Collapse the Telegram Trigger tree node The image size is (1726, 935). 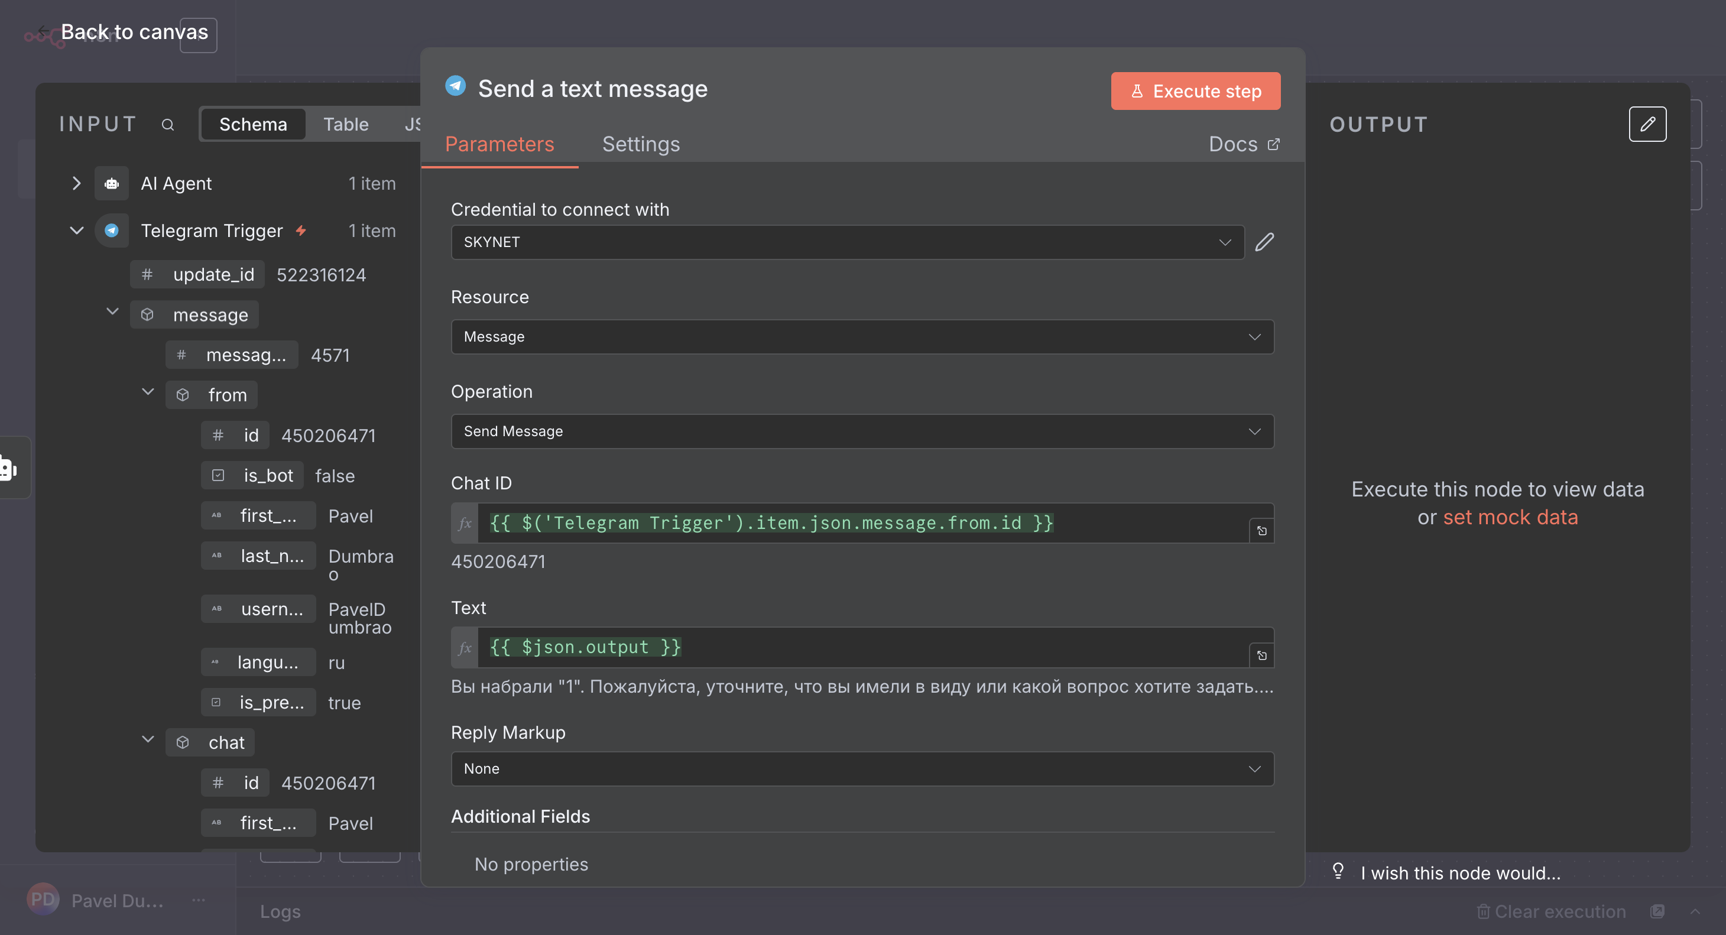(x=76, y=230)
